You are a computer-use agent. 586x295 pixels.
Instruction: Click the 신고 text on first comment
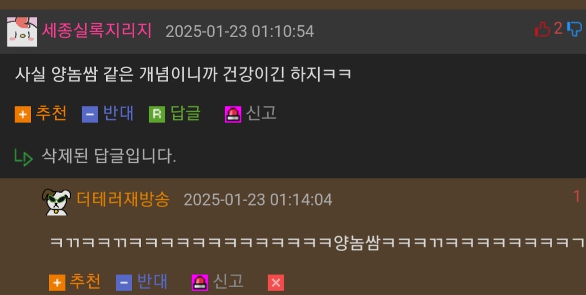[261, 113]
